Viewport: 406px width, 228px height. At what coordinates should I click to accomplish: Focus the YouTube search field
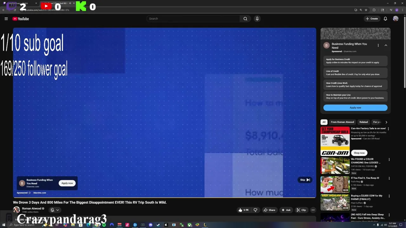coord(193,19)
